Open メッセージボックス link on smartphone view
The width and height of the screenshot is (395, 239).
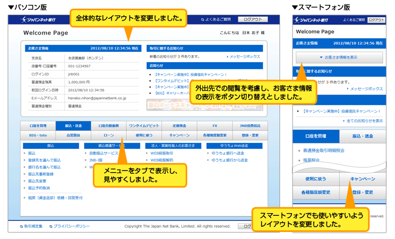[x=366, y=88]
